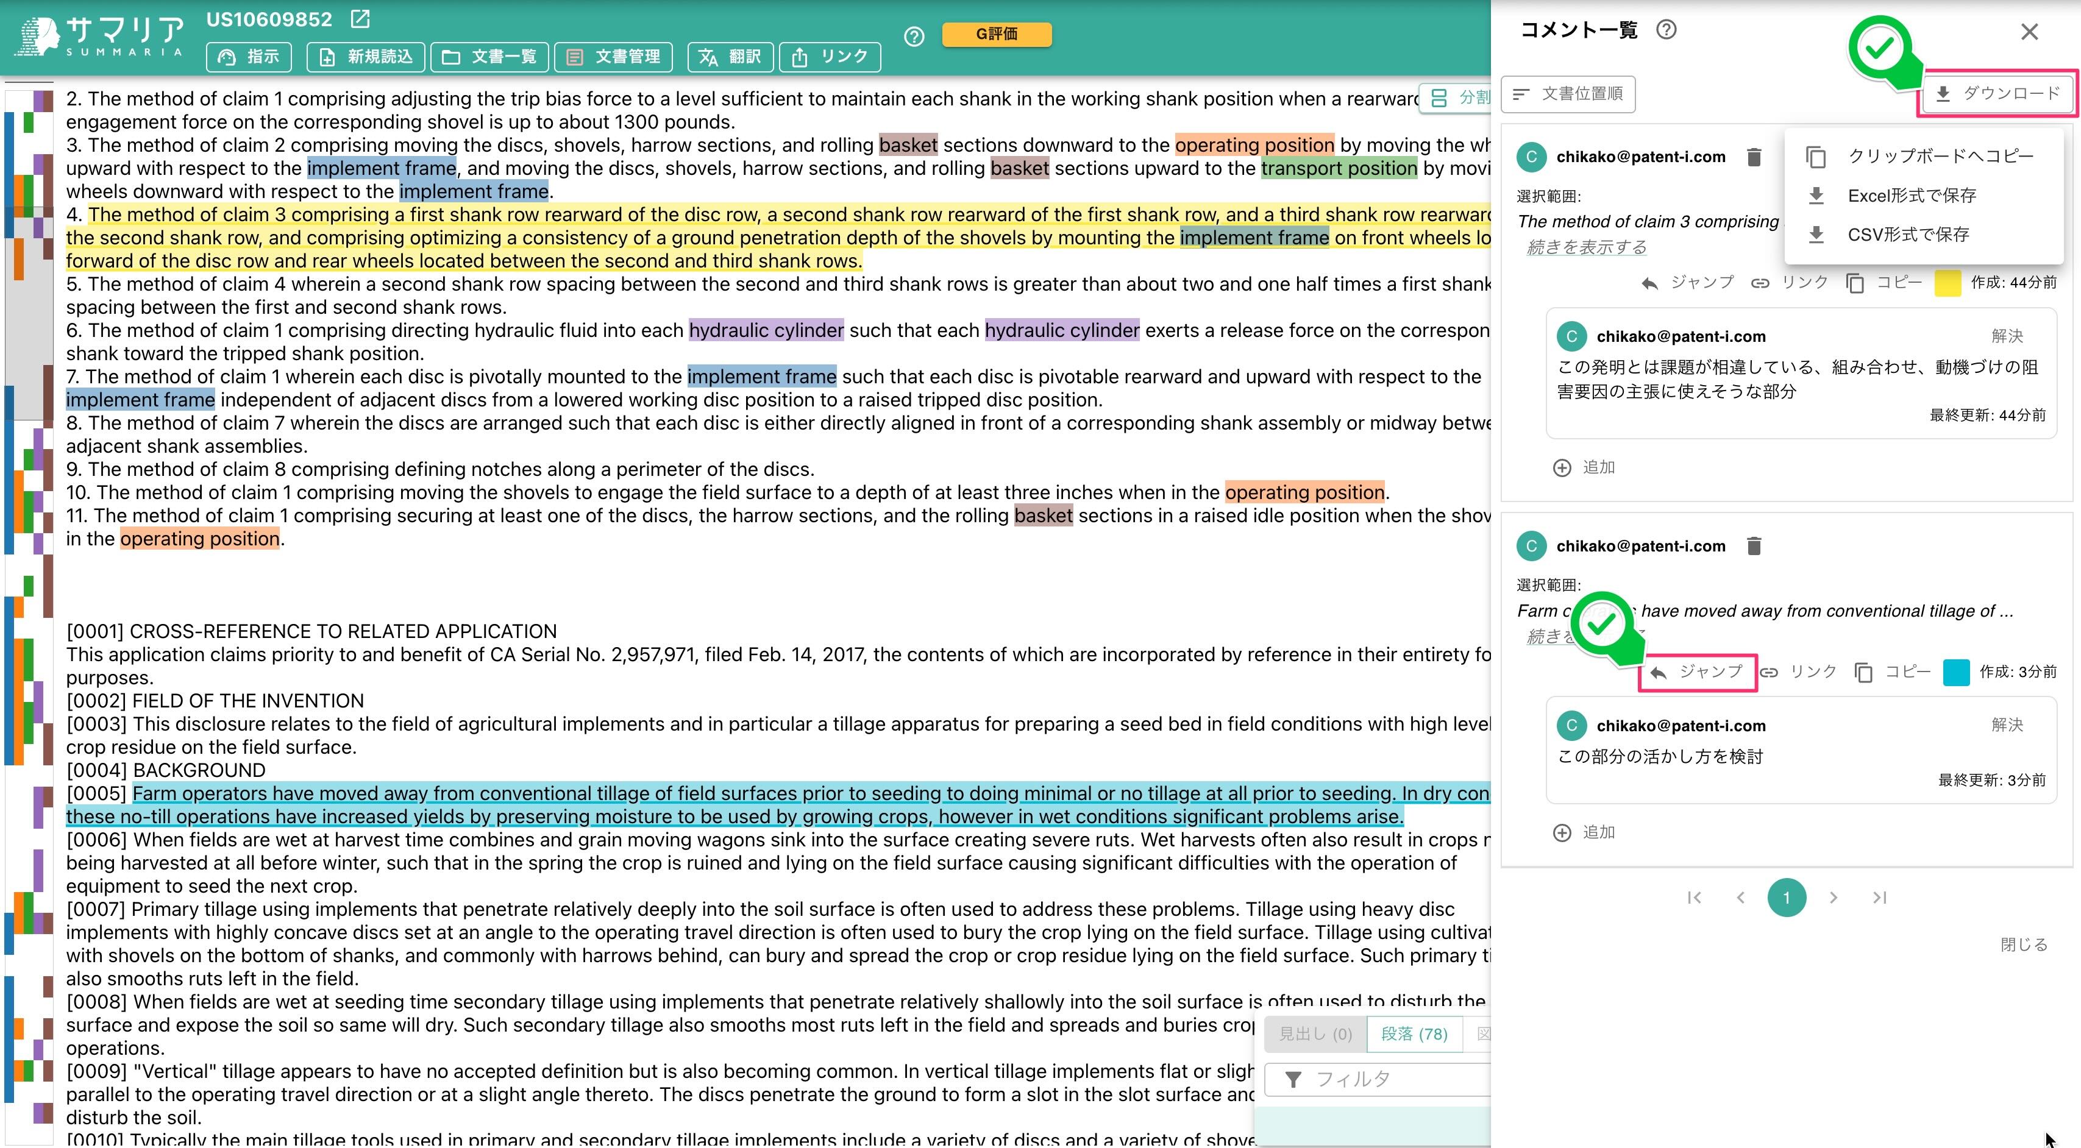Open the 文書位置順 sort order dropdown
The width and height of the screenshot is (2081, 1148).
click(x=1568, y=94)
